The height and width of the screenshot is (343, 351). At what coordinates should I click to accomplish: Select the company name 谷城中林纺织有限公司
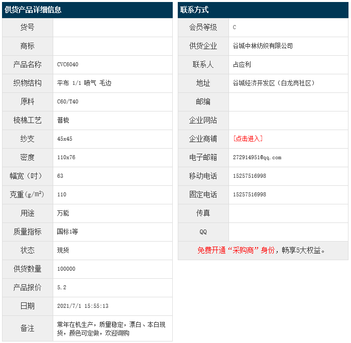[x=263, y=46]
